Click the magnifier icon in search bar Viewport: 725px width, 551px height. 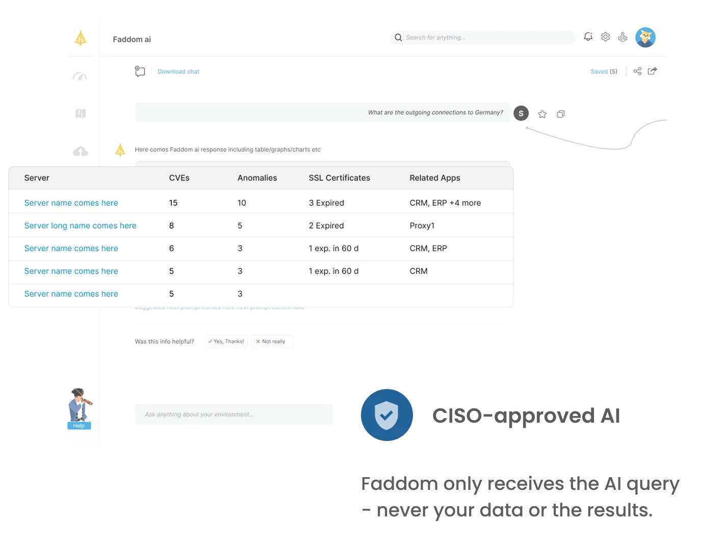tap(398, 37)
